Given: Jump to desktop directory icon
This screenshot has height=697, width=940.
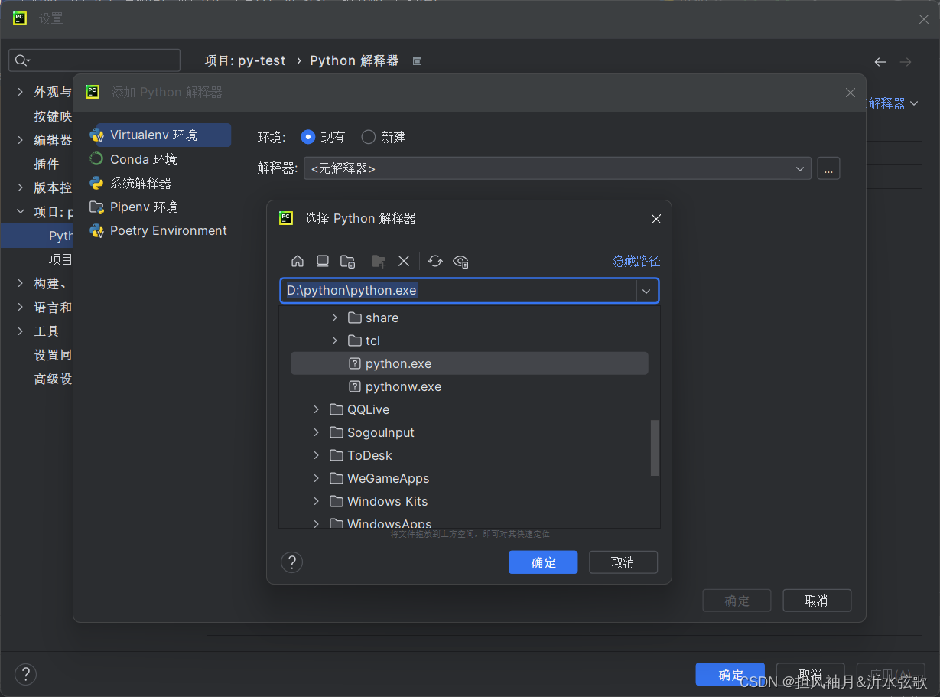Looking at the screenshot, I should click(x=323, y=261).
